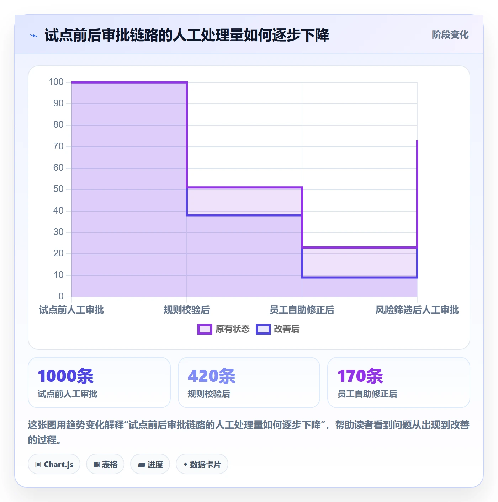
Task: Click the 试点前人工审批 x-axis label
Action: [71, 310]
